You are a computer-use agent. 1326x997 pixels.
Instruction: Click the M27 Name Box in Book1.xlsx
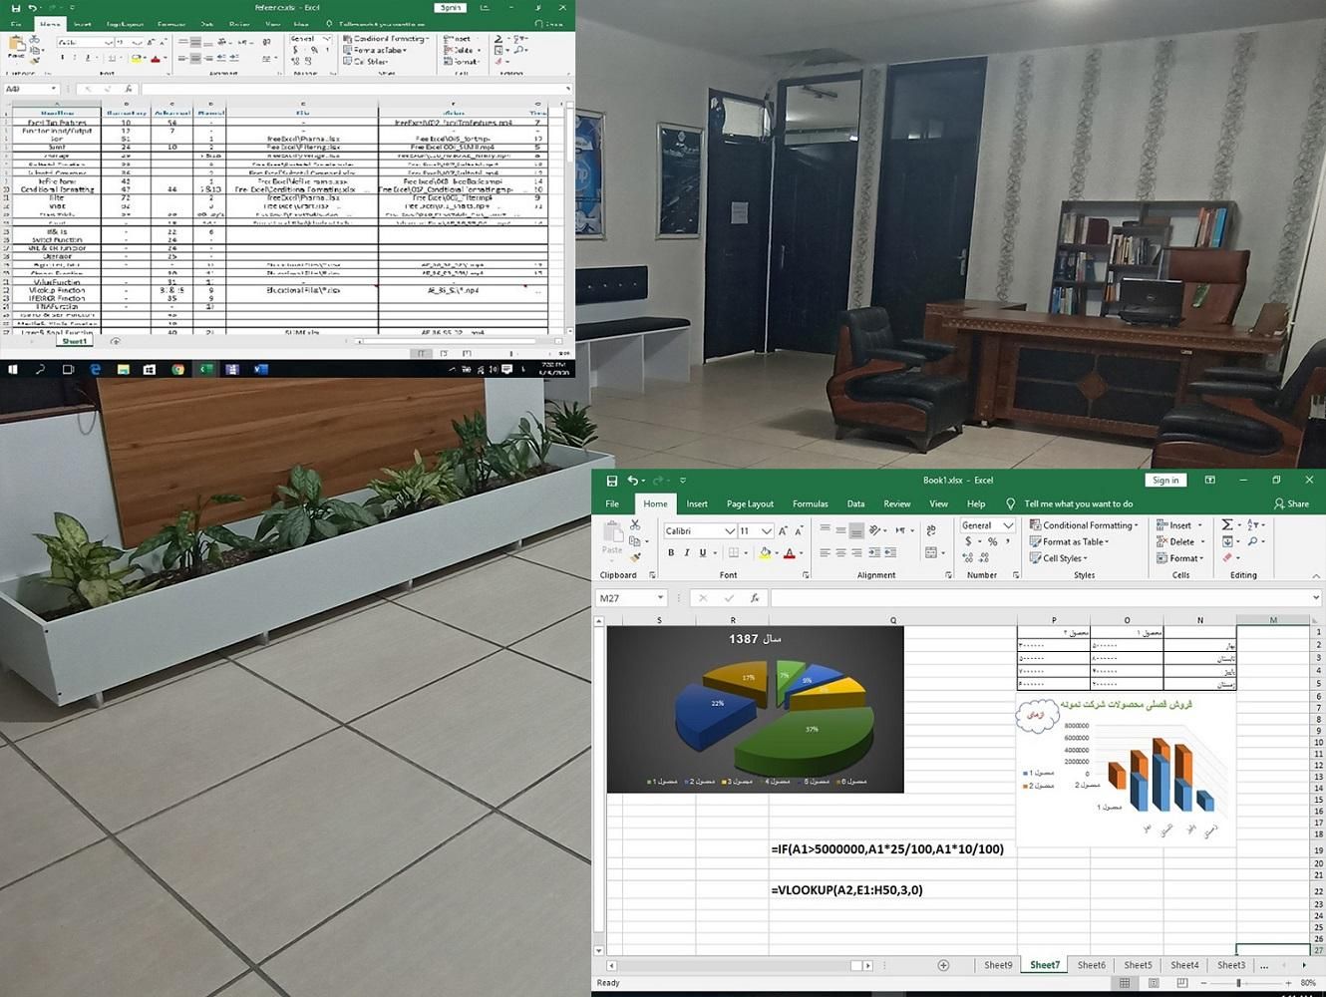pos(632,598)
